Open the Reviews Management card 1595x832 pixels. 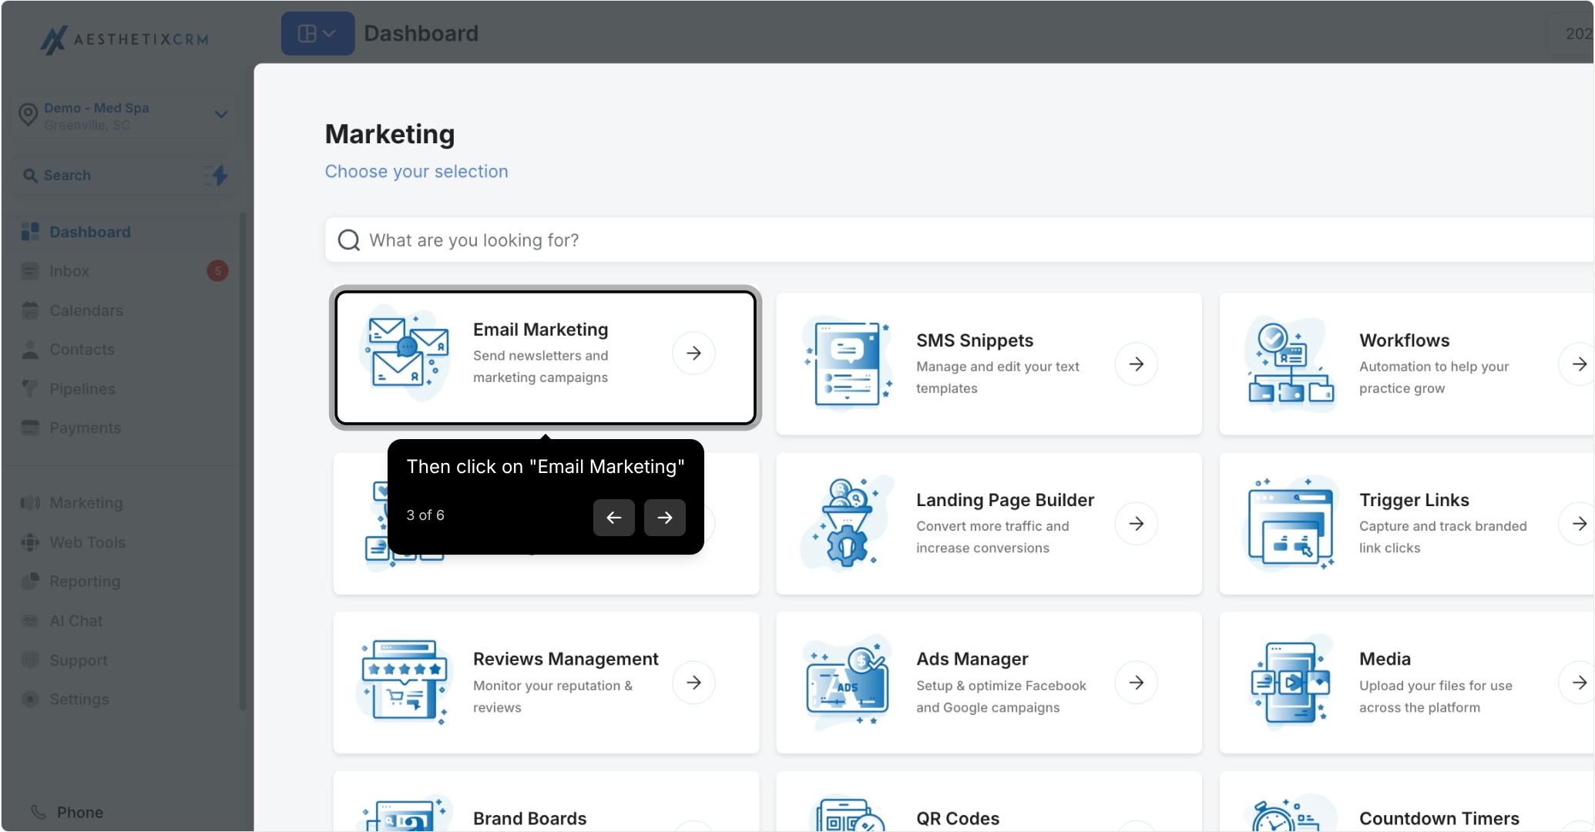(546, 683)
